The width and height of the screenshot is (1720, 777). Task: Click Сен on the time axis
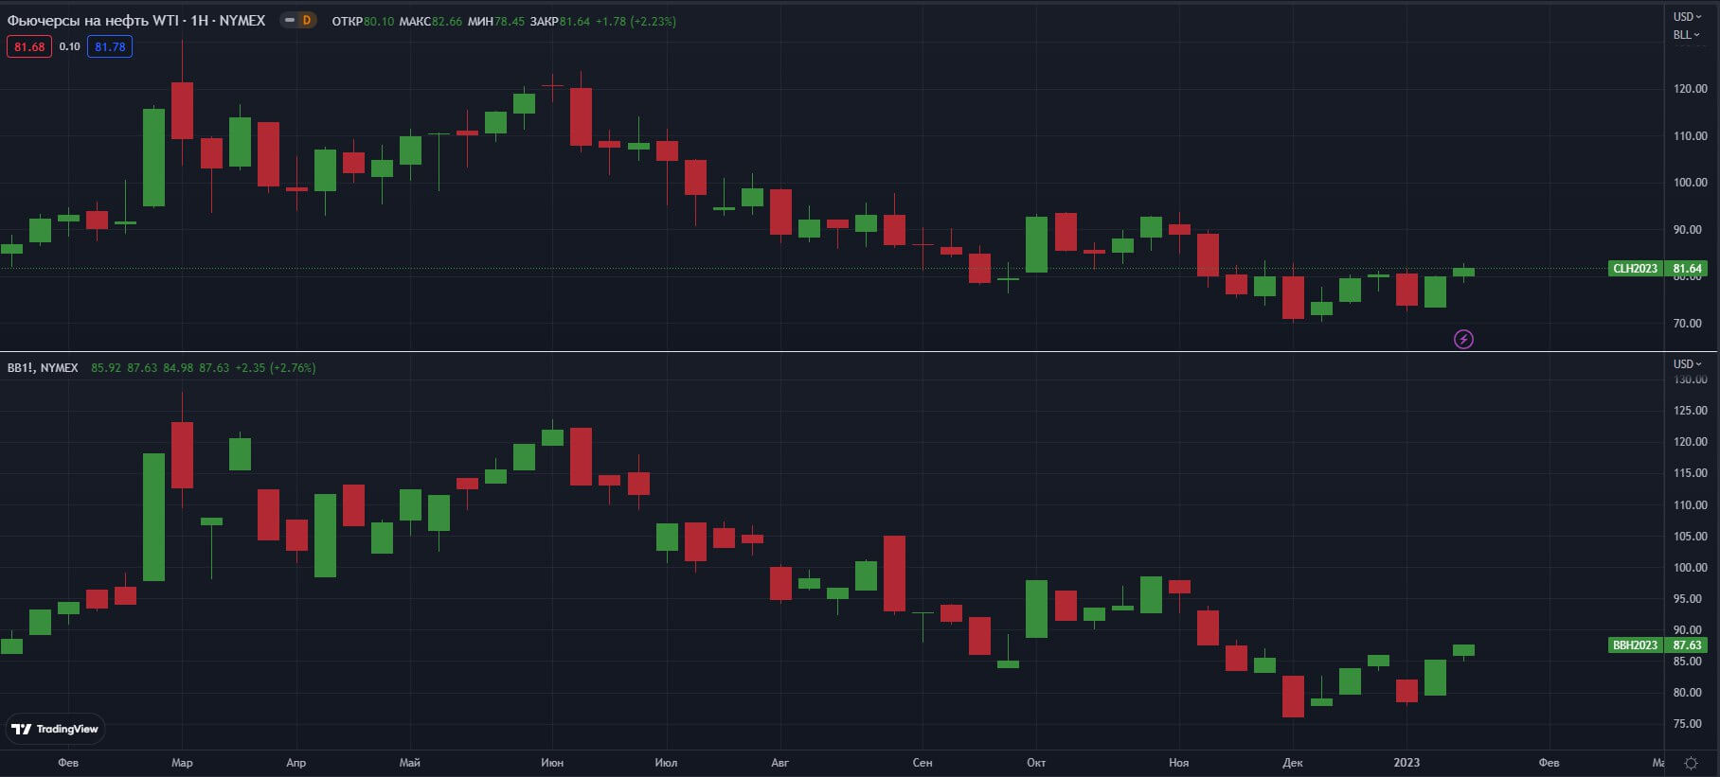pyautogui.click(x=923, y=763)
